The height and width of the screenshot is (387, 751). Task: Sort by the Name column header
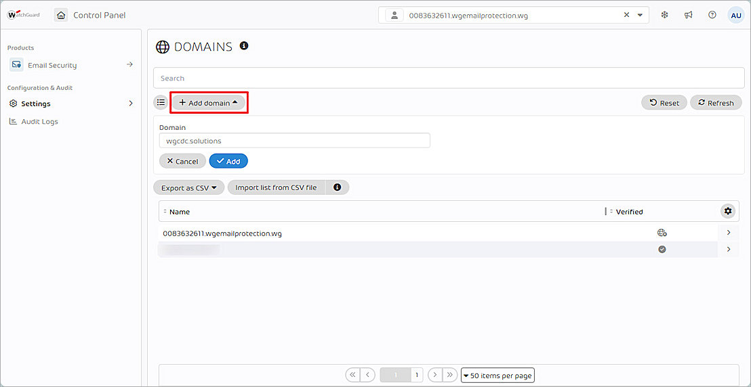click(x=180, y=212)
